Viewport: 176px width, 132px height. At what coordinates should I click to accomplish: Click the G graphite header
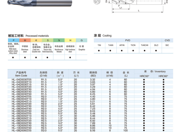[x=82, y=40]
